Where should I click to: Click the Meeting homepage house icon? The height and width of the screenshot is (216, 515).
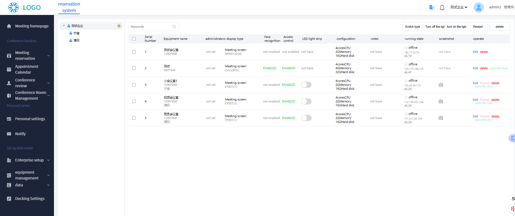coord(9,26)
